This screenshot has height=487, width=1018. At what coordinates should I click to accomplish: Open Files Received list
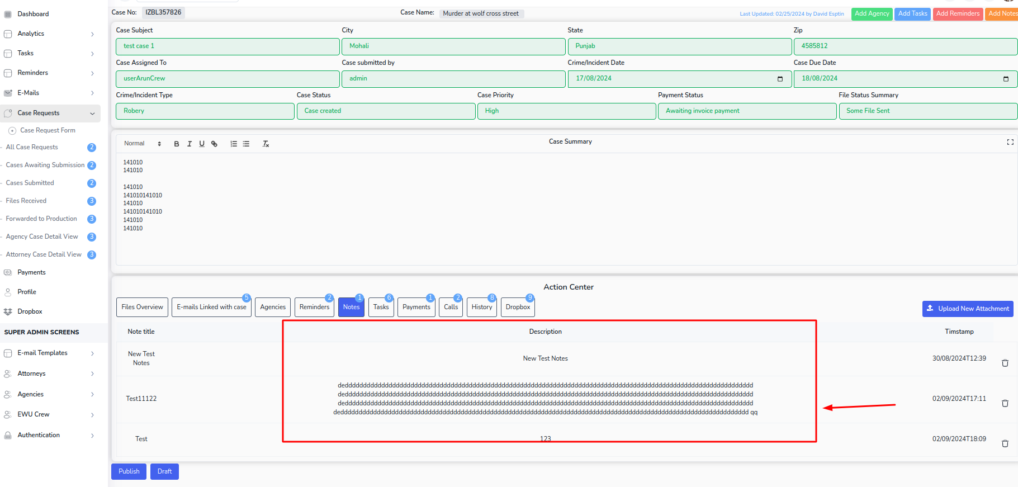26,201
